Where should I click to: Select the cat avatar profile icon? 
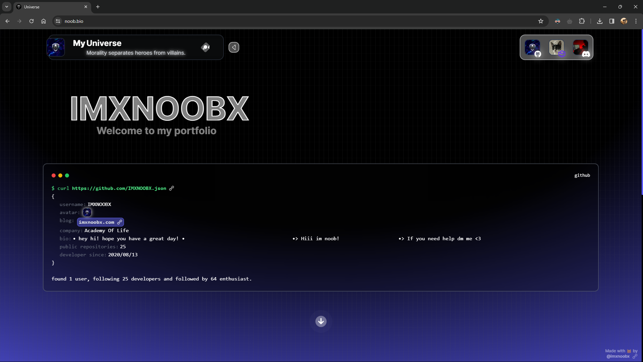557,47
